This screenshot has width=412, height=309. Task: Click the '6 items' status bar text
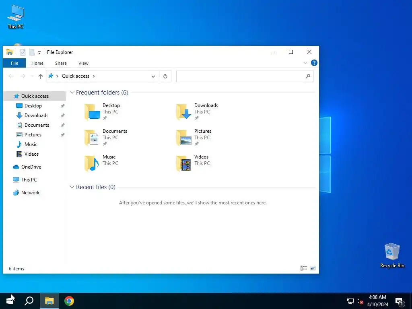pos(16,268)
